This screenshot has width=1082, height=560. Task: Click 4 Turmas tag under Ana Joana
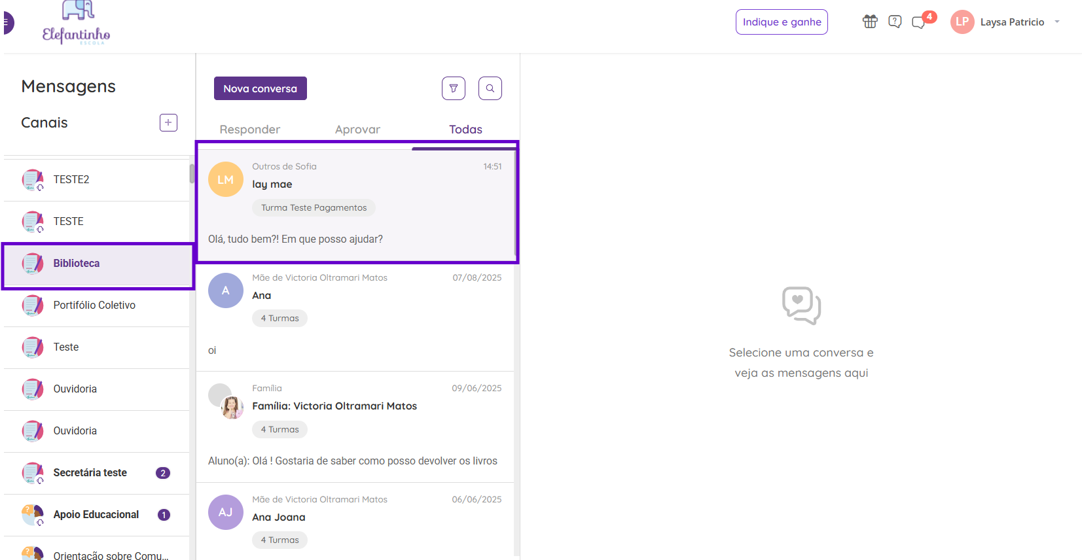pos(280,540)
